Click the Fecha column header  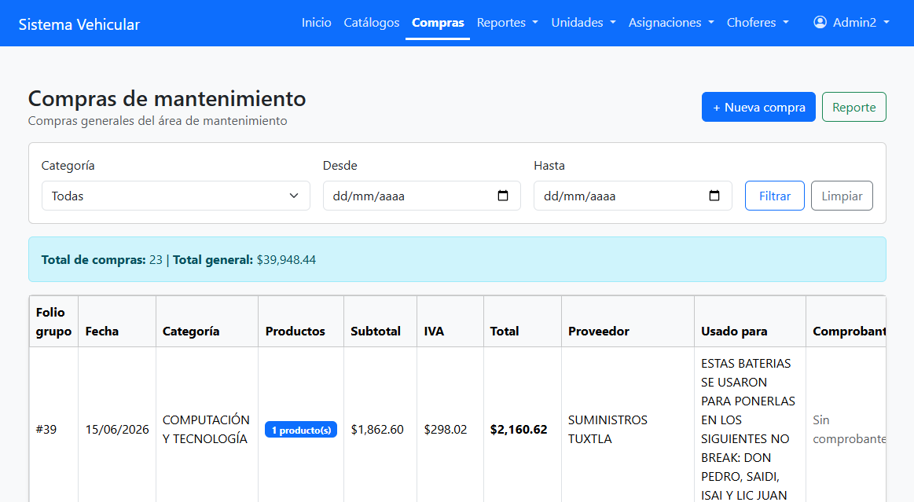tap(117, 321)
